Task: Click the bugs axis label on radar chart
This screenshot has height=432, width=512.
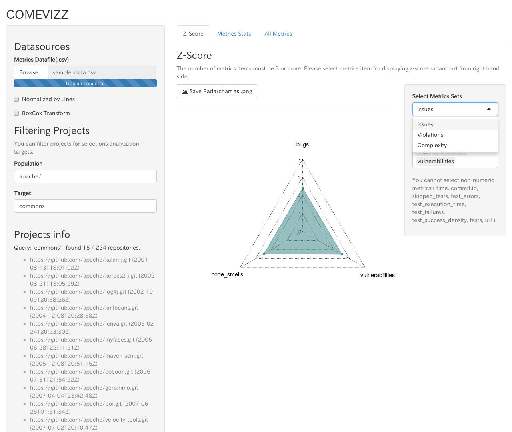Action: click(302, 144)
